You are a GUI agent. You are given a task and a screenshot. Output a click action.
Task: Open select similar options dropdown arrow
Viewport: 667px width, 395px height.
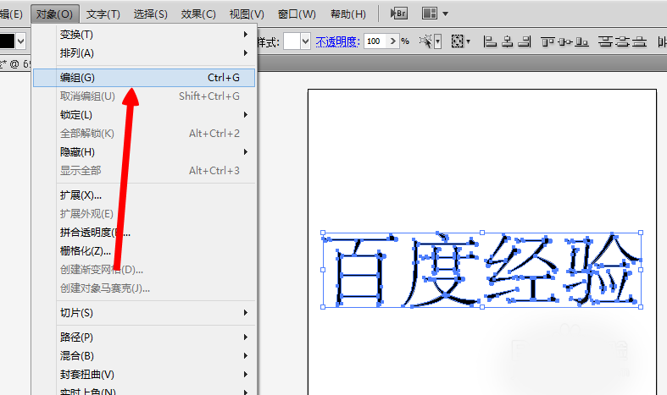tap(437, 41)
